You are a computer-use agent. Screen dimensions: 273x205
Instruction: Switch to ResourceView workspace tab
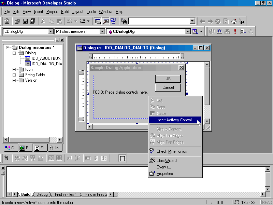(x=26, y=148)
